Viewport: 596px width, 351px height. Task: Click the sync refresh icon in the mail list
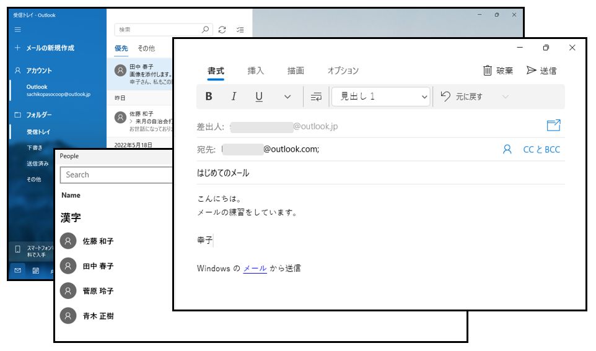(222, 29)
